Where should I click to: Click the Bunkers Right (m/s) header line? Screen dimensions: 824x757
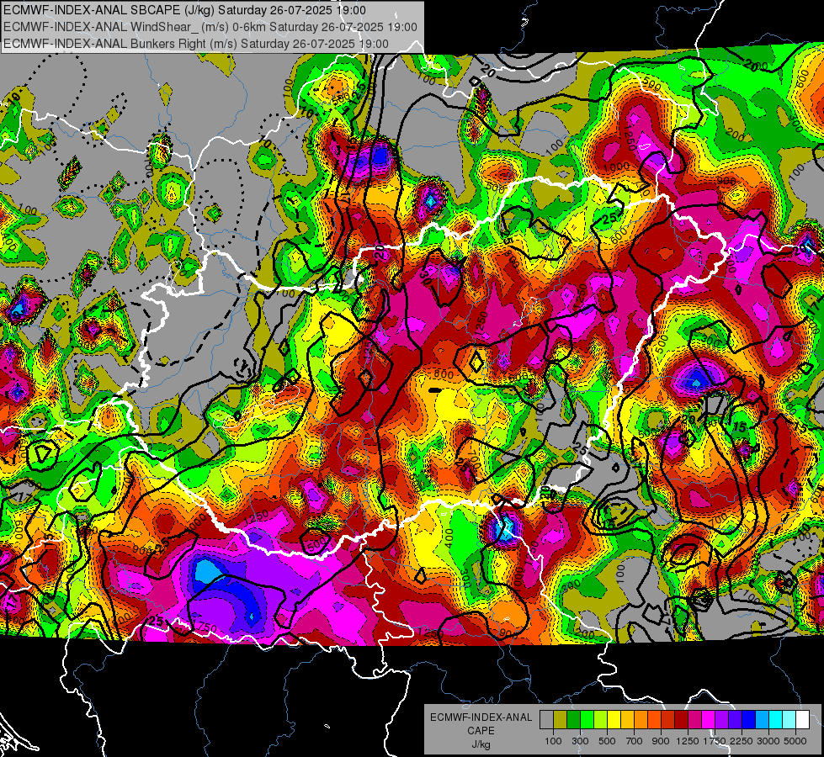pyautogui.click(x=196, y=44)
